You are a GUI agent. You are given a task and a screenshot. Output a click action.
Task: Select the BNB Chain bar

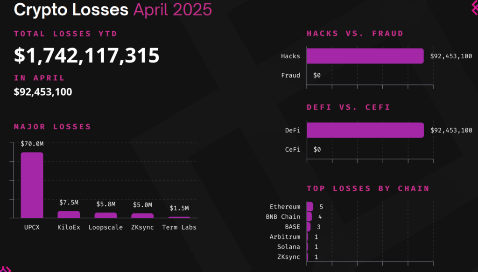coord(309,216)
